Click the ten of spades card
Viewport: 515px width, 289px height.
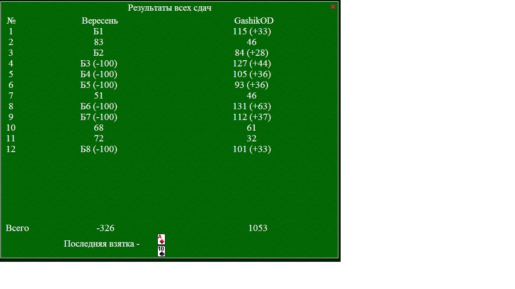click(161, 251)
